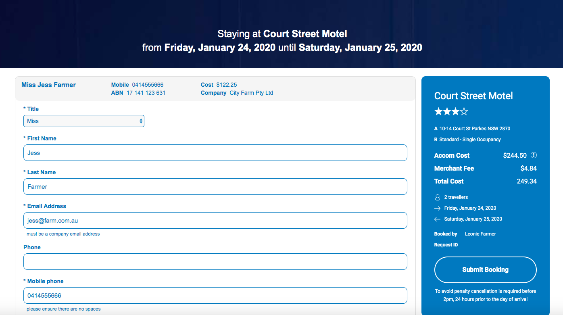Focus the Mobile phone input
The height and width of the screenshot is (315, 563).
tap(215, 296)
